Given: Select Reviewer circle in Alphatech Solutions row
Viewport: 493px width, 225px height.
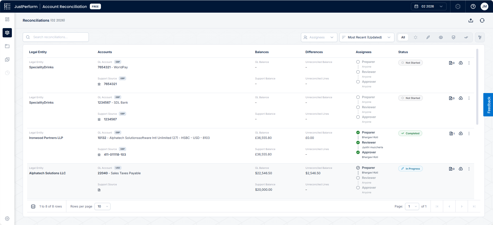Looking at the screenshot, I should pos(358,178).
